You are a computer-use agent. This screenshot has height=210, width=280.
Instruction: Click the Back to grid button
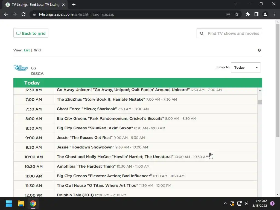tap(31, 33)
